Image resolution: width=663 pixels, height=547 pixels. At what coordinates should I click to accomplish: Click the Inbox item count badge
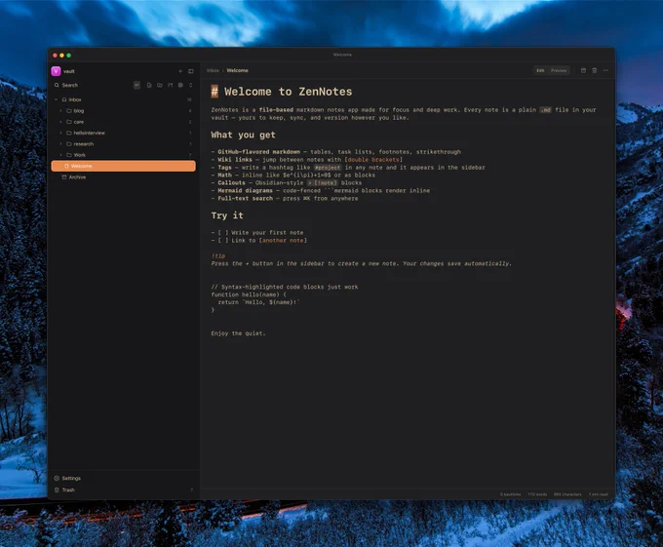pyautogui.click(x=189, y=99)
